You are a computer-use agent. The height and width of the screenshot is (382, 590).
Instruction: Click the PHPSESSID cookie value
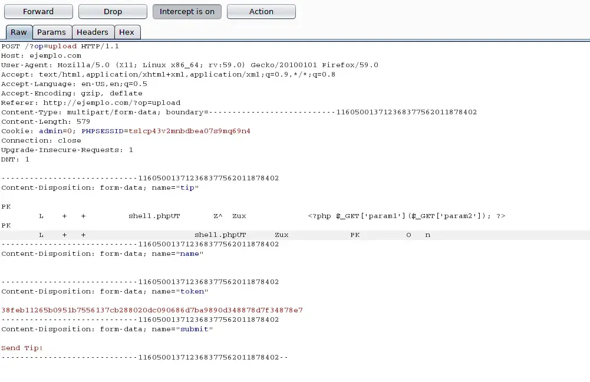point(189,131)
